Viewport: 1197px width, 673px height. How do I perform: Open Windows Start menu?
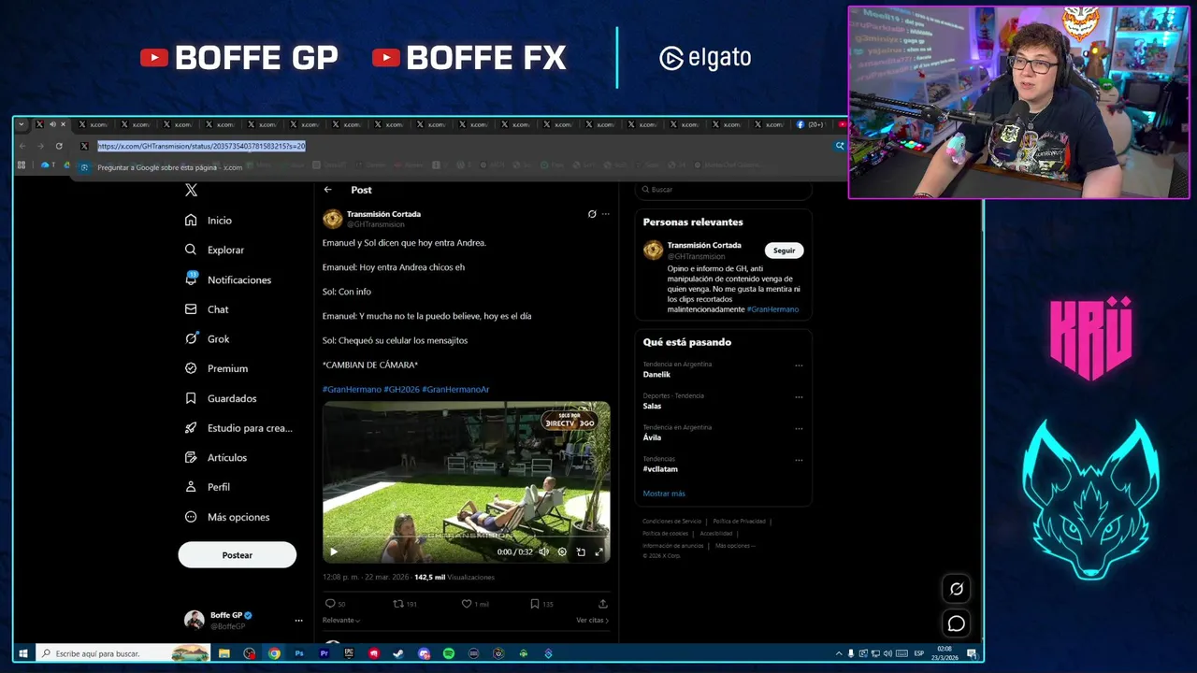coord(23,653)
